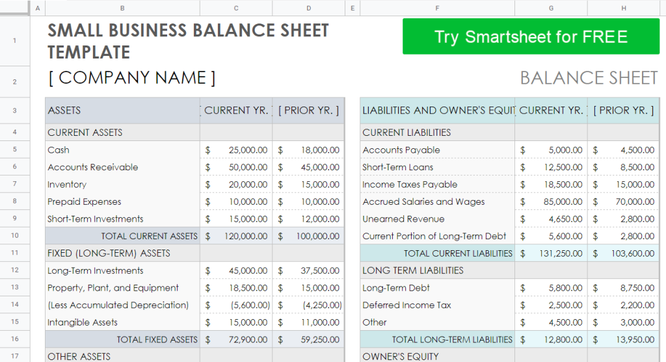Select the COMPANY NAME title cell

[131, 78]
